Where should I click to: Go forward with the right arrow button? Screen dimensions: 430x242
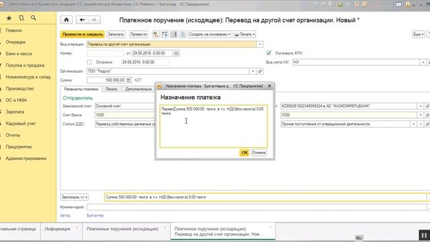pyautogui.click(x=94, y=19)
